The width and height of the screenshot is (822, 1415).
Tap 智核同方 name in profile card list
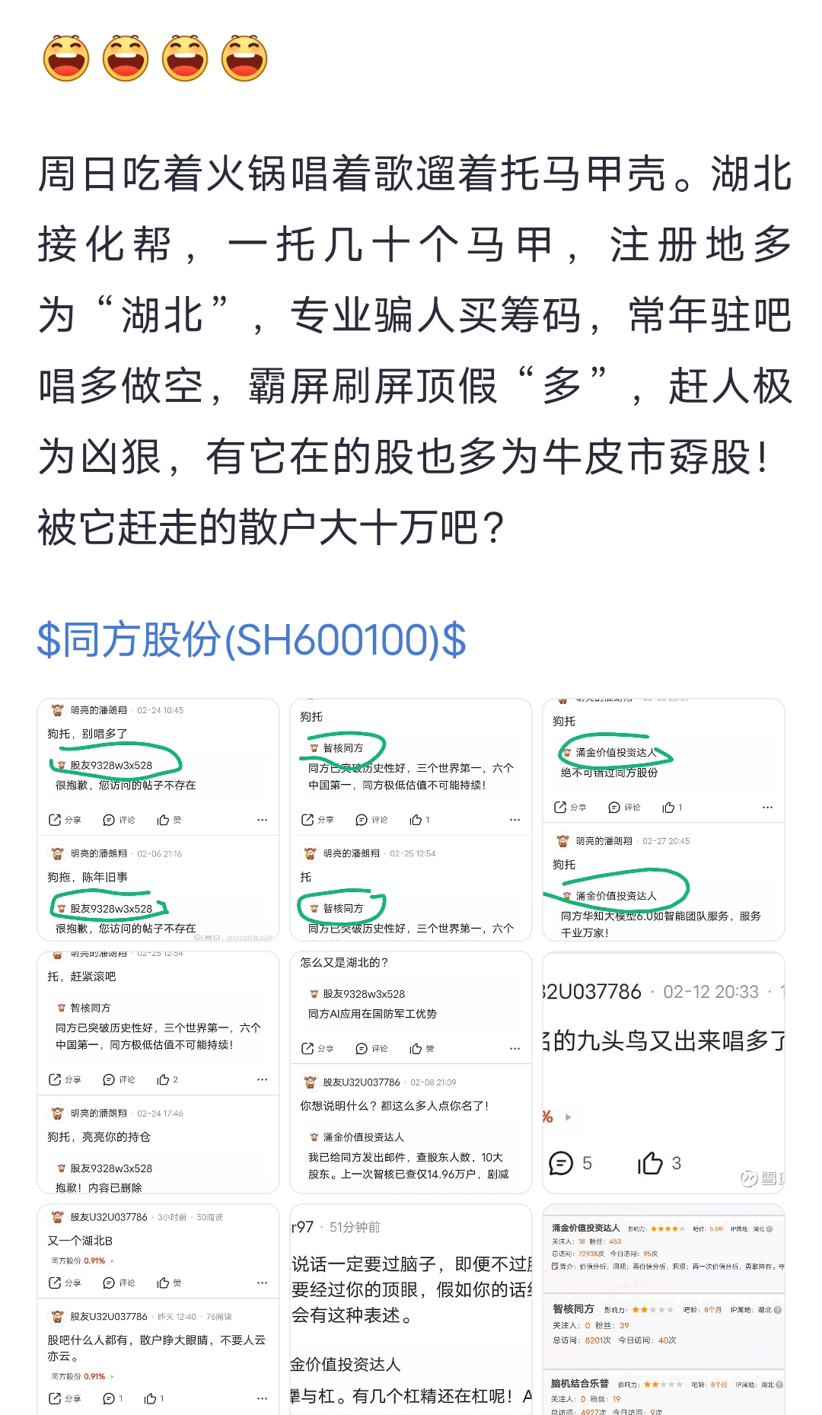point(573,1309)
